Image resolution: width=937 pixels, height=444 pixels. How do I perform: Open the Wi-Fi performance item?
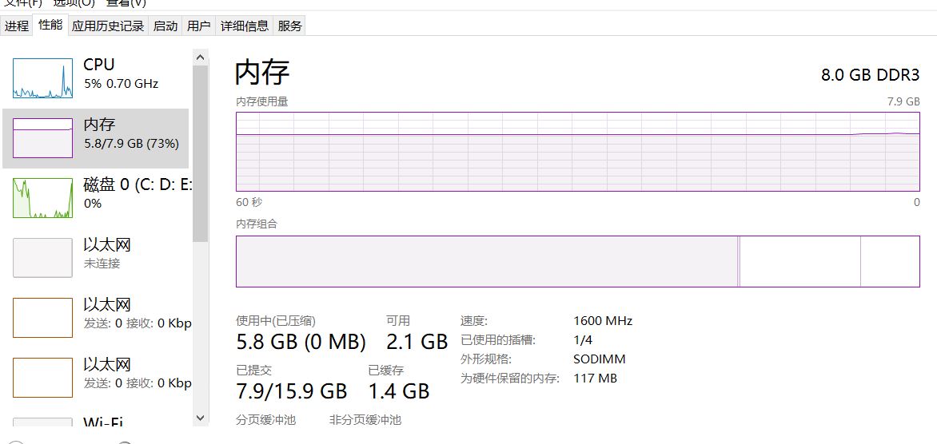point(96,421)
